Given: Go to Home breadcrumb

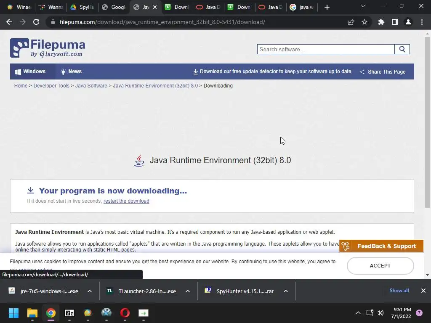Looking at the screenshot, I should (21, 86).
